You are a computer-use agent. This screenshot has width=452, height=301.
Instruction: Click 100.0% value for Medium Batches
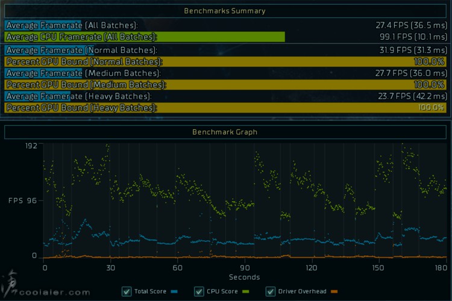(429, 85)
